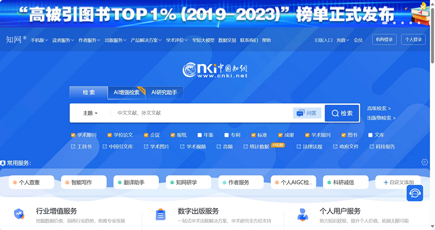Click the external-link icon beside 政府文件
This screenshot has height=230, width=435.
pos(335,146)
